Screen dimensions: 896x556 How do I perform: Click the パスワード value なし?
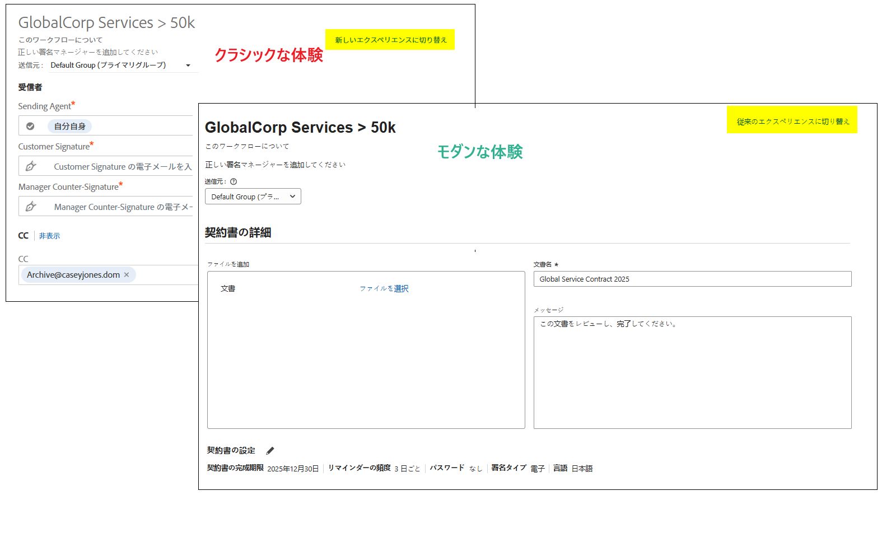tap(475, 469)
